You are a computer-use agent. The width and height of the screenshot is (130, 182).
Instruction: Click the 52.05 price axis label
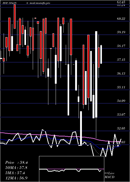coord(121,128)
